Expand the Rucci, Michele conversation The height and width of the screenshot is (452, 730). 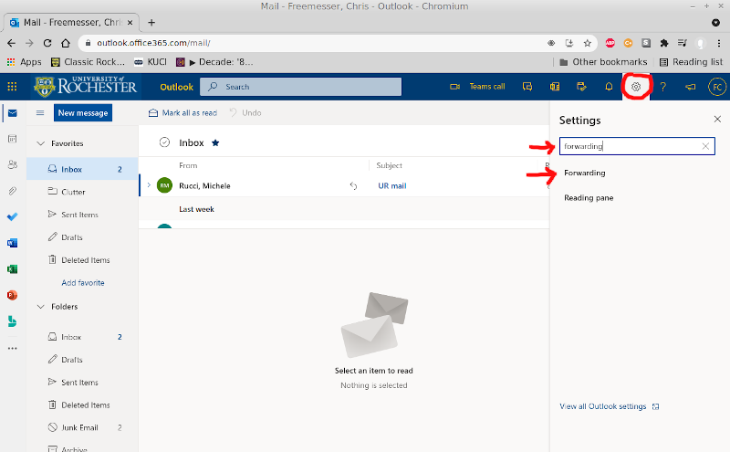148,185
